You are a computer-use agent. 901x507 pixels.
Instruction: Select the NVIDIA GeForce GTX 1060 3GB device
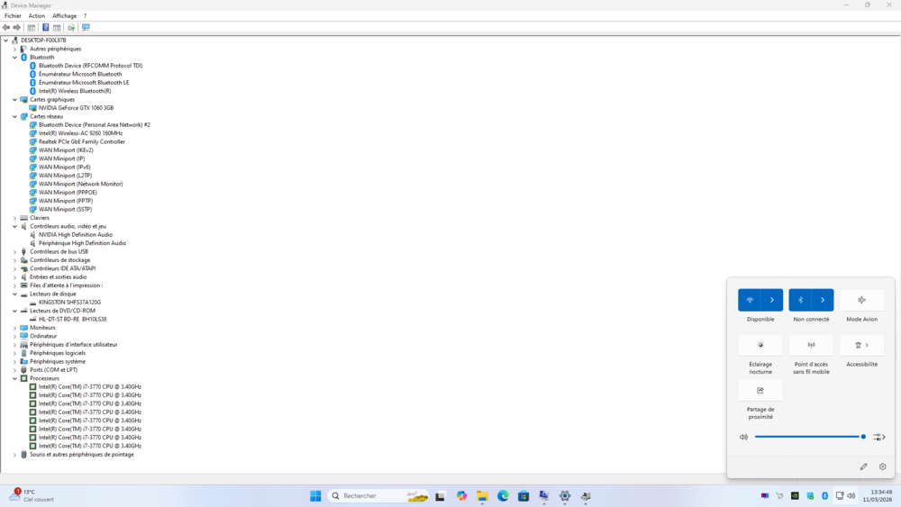76,108
